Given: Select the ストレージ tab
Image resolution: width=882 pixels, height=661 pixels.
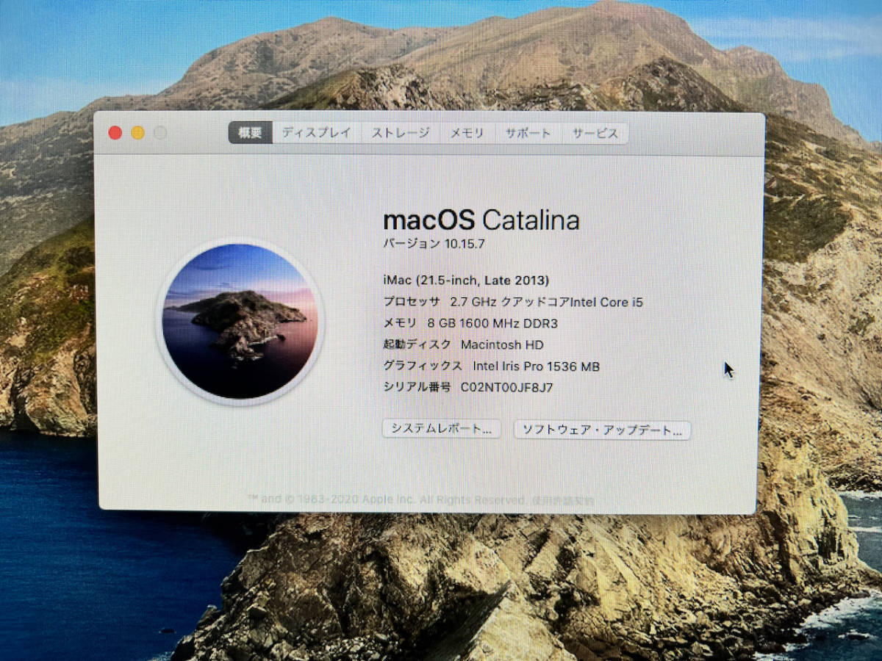Looking at the screenshot, I should 400,133.
